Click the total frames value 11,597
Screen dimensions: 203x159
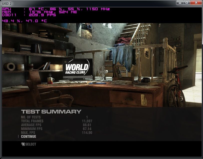(x=87, y=121)
